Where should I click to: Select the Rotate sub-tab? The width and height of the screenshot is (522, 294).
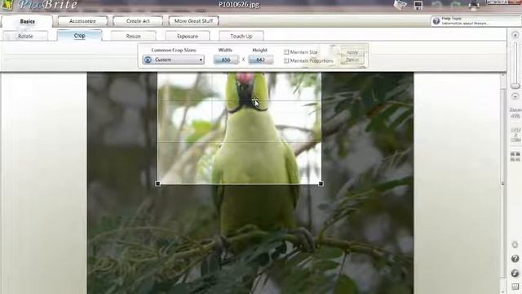25,36
